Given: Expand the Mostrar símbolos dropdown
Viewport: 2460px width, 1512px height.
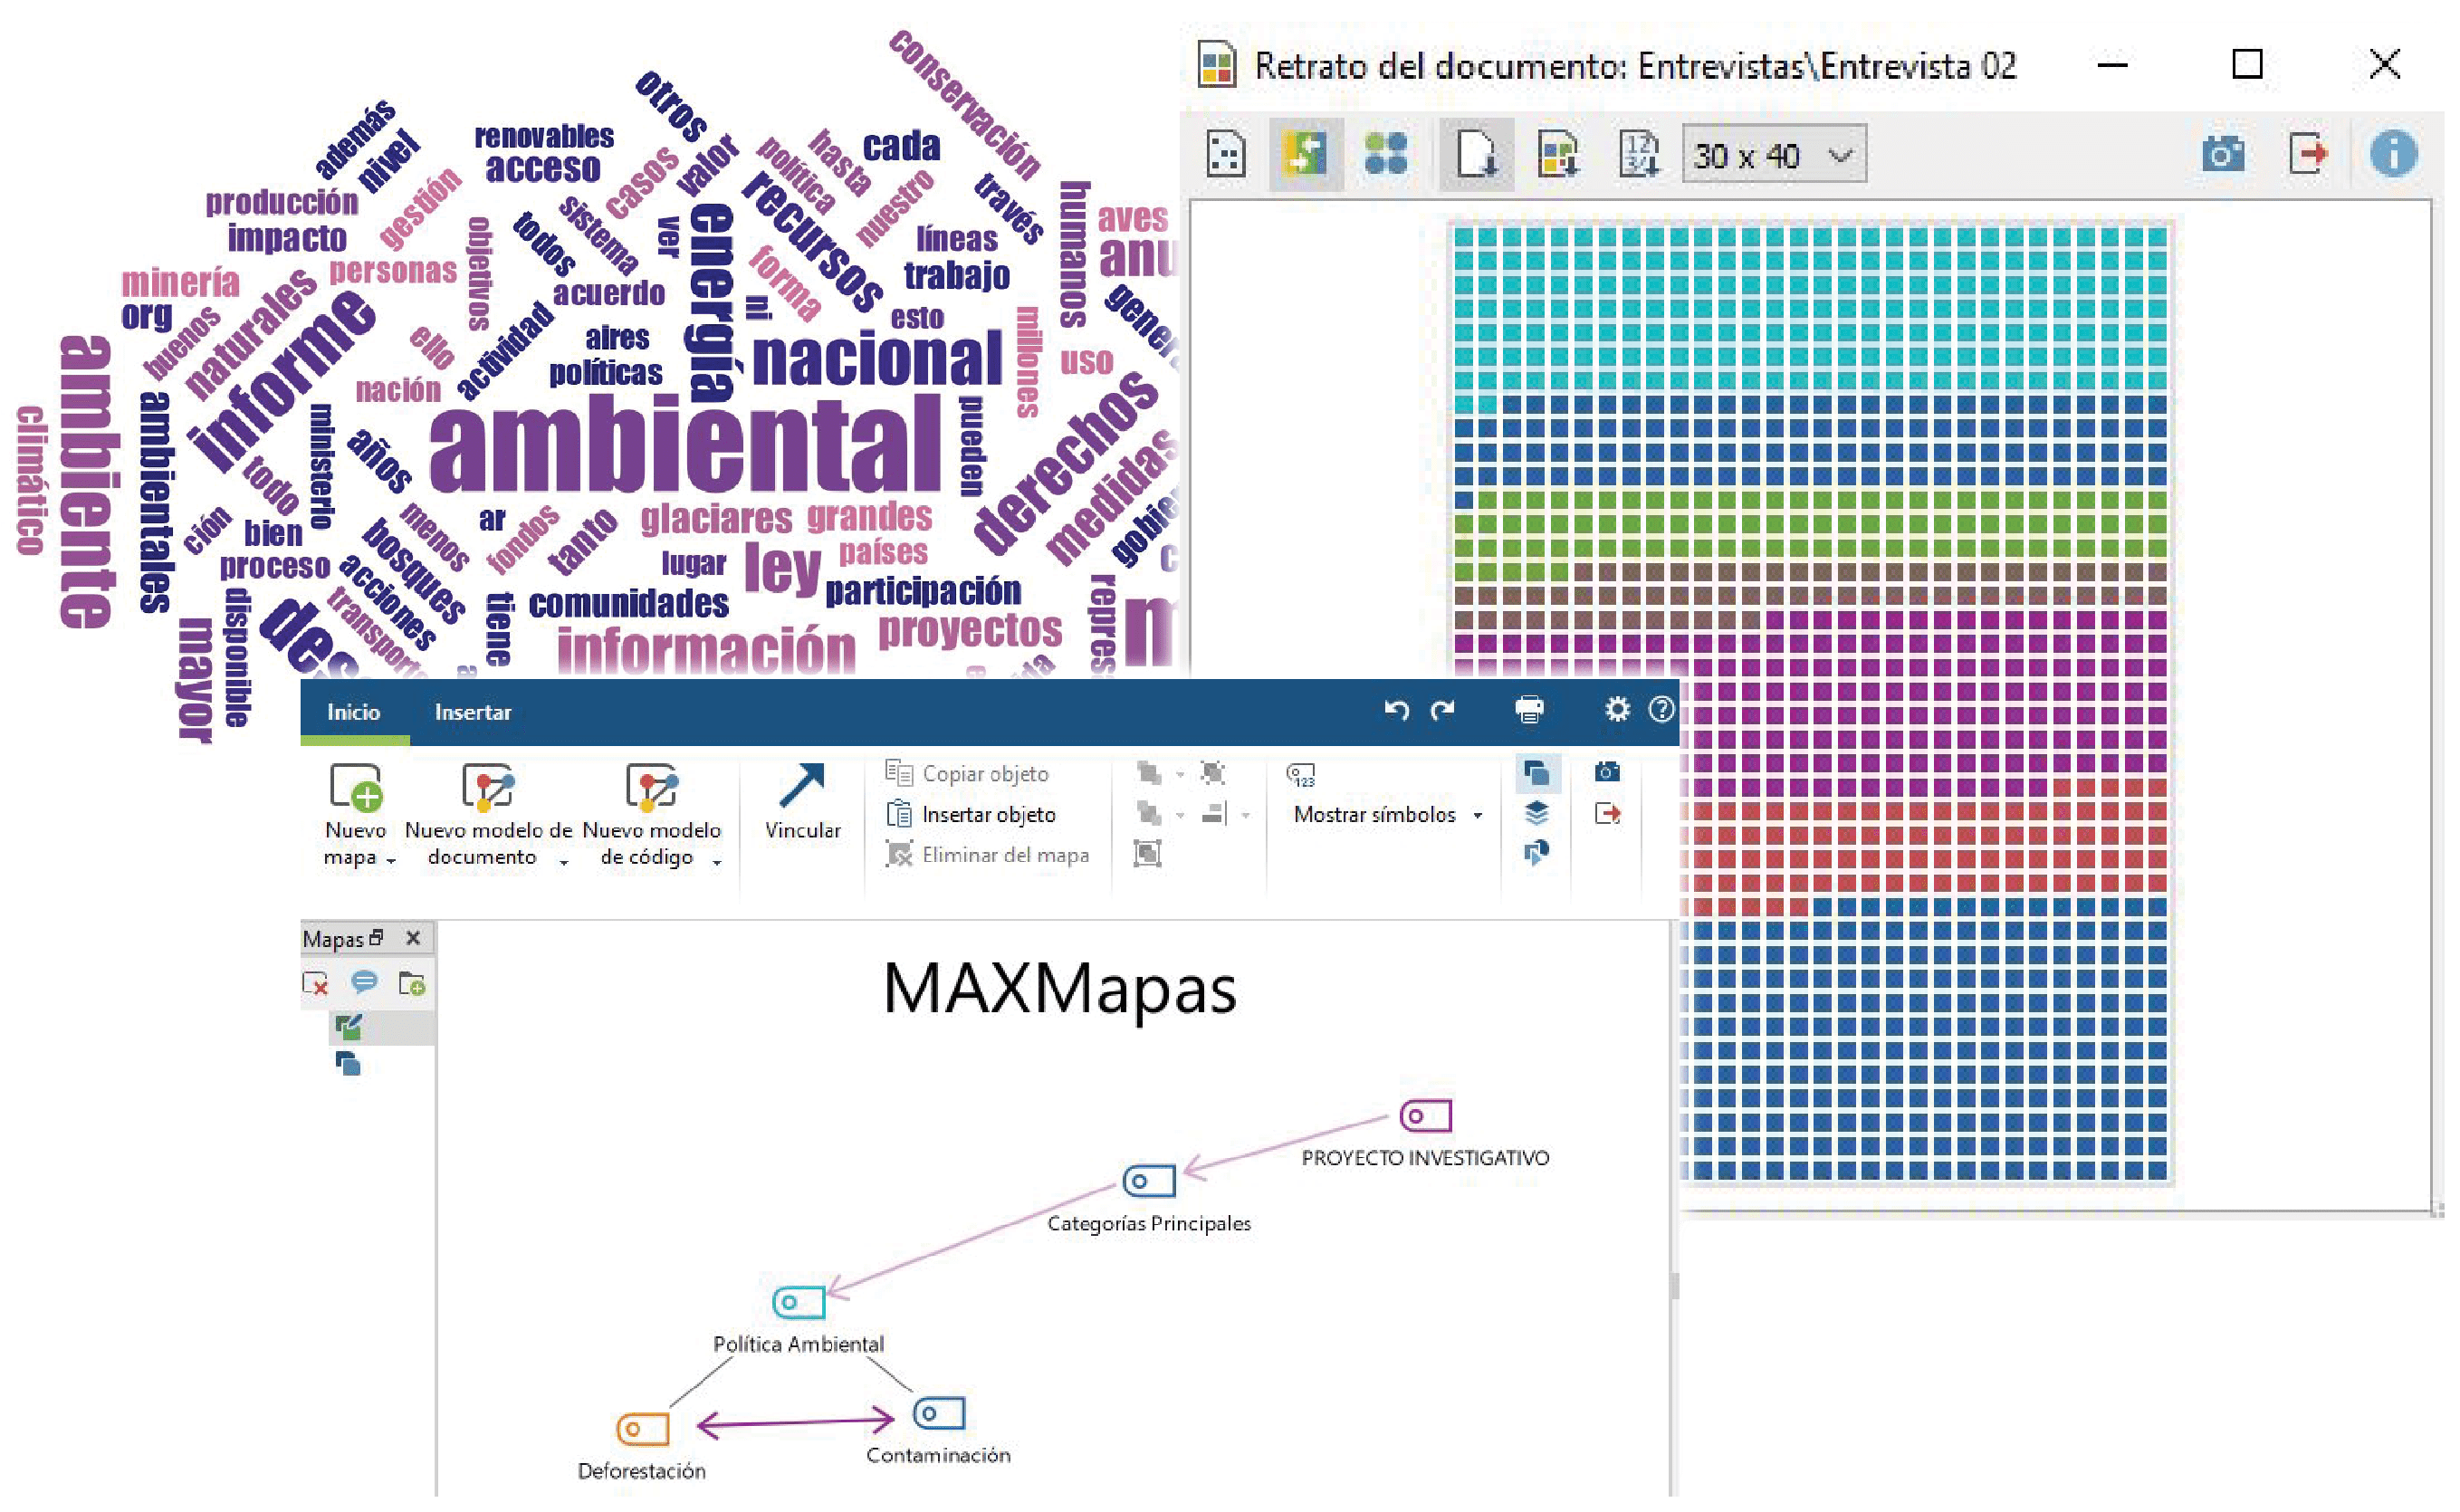Looking at the screenshot, I should (1477, 816).
